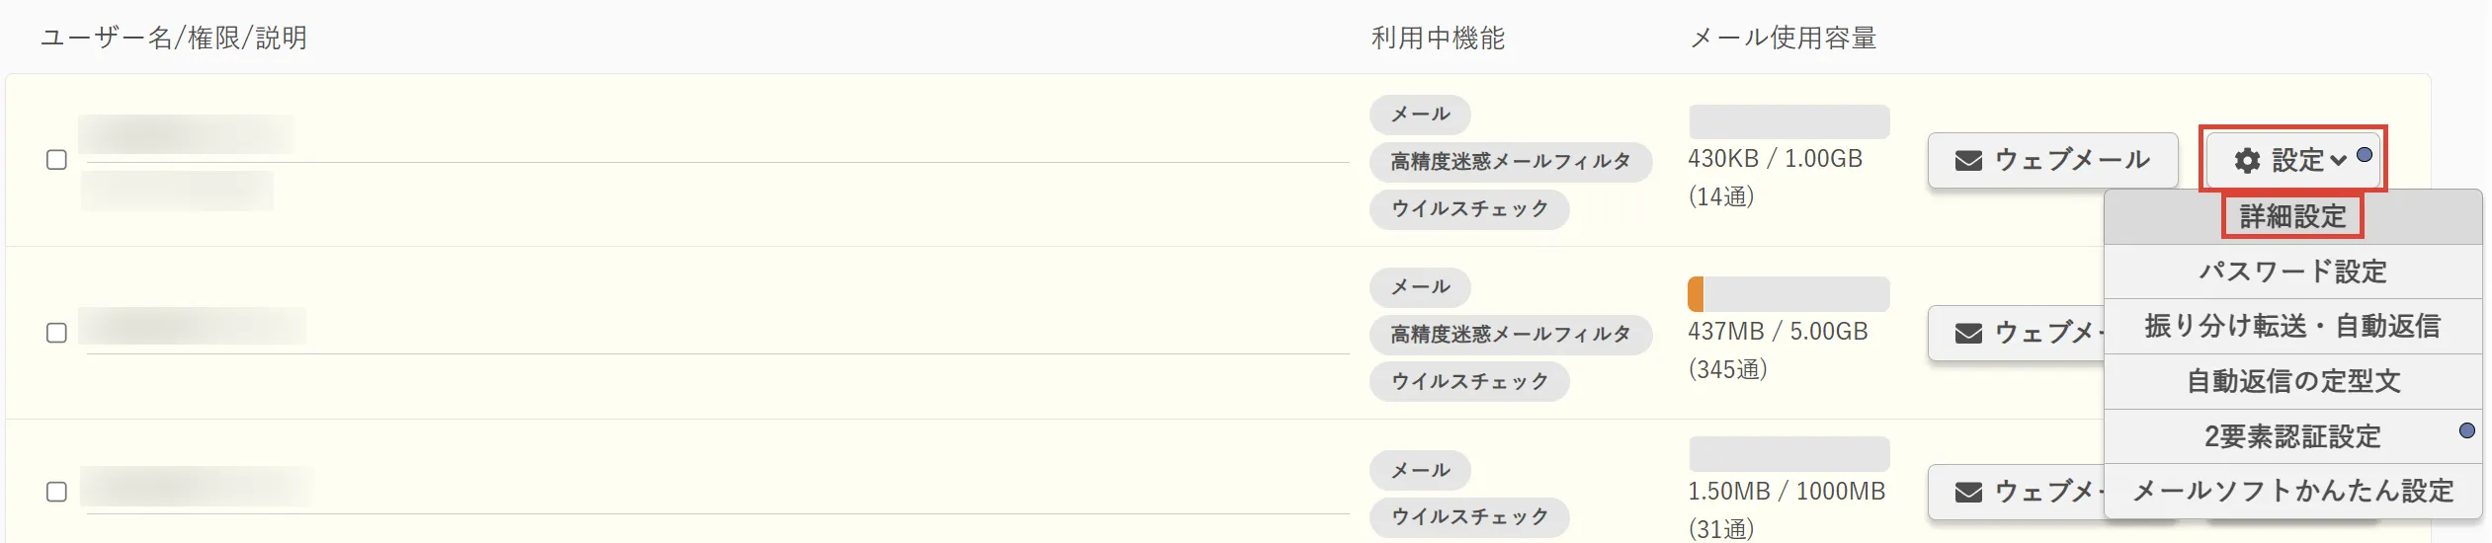This screenshot has height=543, width=2492.
Task: Click the orange usage bar above 437MB / 5.00GB
Action: [1696, 294]
